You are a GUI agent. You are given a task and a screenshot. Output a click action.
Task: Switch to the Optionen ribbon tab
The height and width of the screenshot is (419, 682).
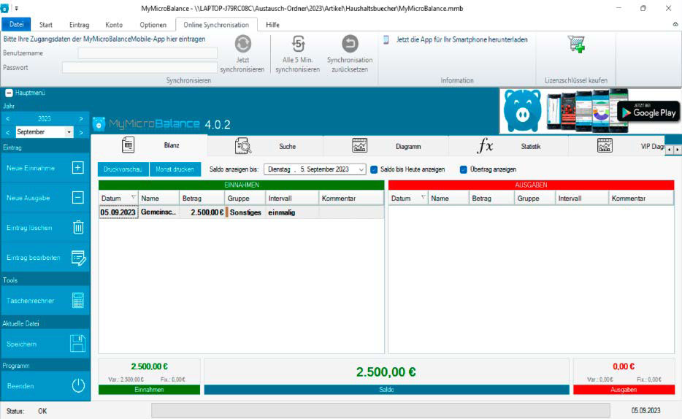pos(153,25)
